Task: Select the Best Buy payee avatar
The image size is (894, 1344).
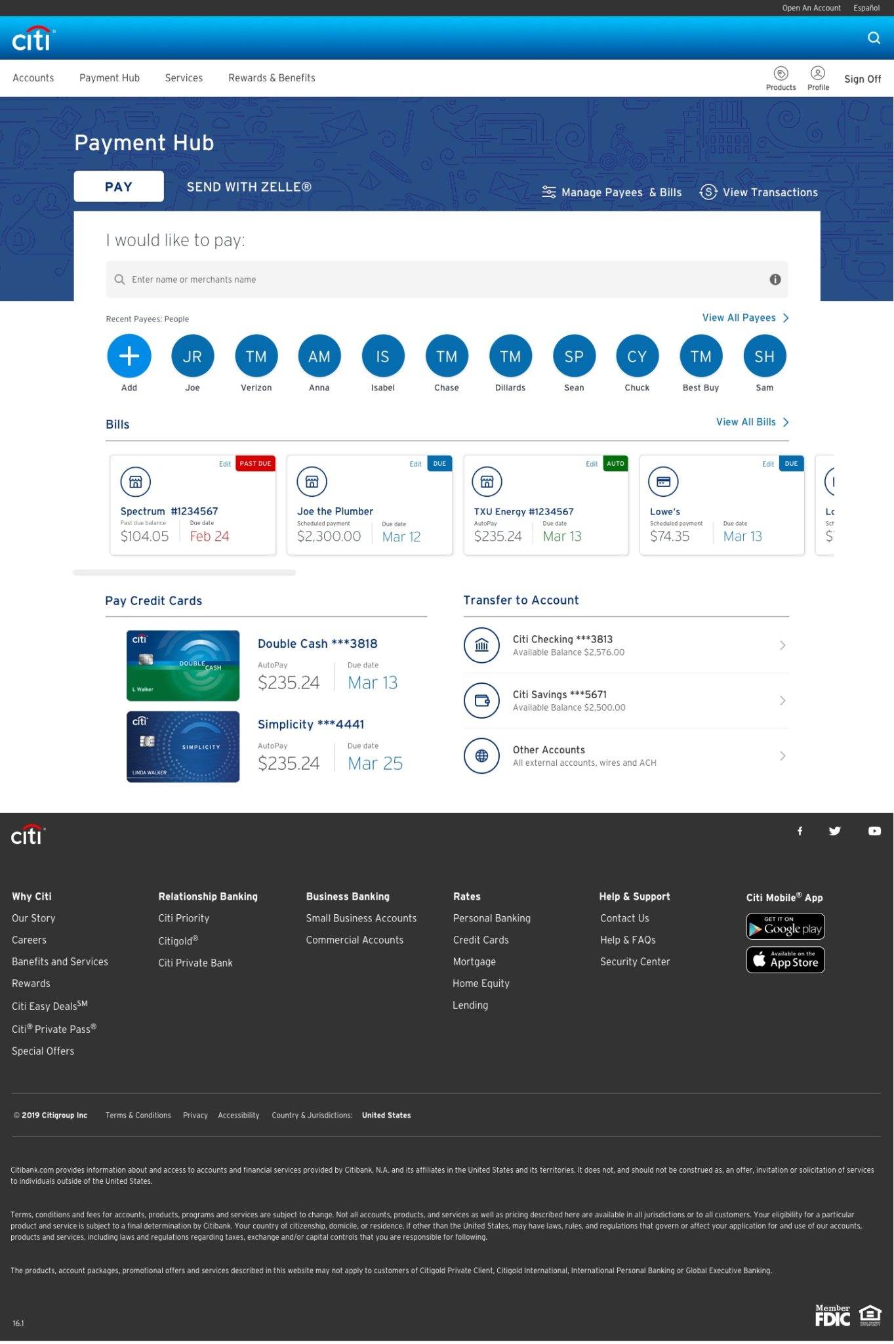Action: 701,356
